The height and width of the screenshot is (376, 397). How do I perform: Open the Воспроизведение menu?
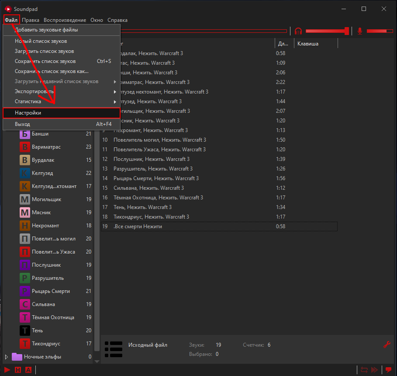pyautogui.click(x=65, y=20)
